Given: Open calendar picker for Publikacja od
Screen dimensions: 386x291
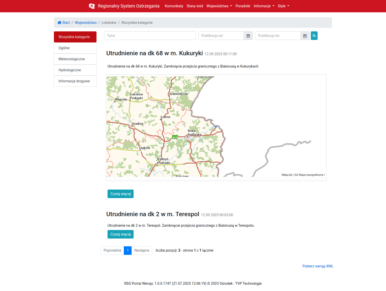Looking at the screenshot, I should 248,36.
